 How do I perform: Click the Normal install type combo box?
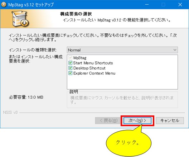click(x=122, y=50)
